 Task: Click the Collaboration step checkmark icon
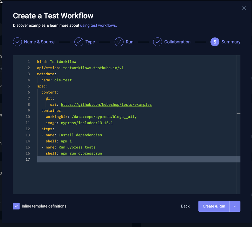tap(157, 42)
